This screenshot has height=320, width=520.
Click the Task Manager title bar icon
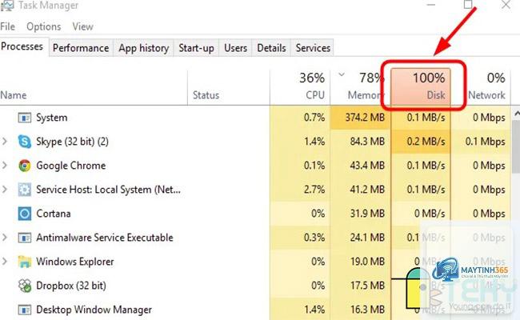[x=6, y=6]
